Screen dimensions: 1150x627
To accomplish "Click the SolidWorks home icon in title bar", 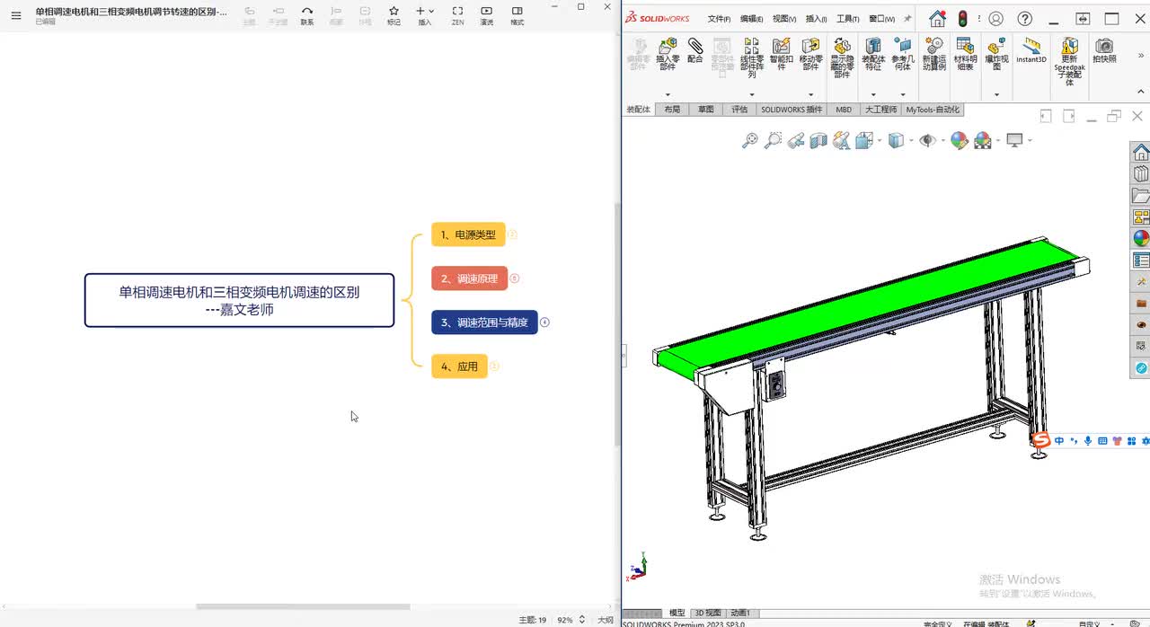I will (937, 19).
